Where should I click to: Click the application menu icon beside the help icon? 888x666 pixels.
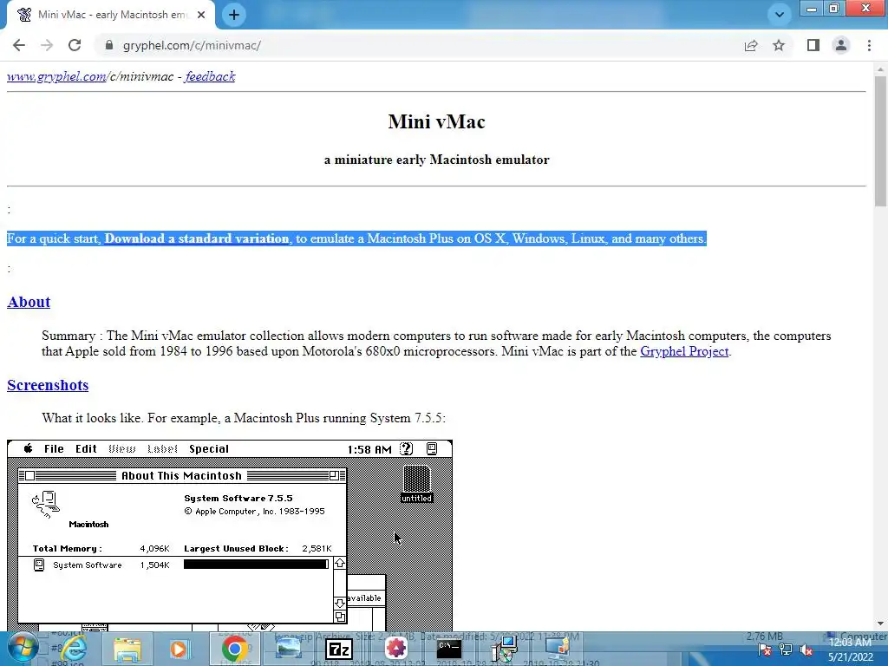(432, 449)
